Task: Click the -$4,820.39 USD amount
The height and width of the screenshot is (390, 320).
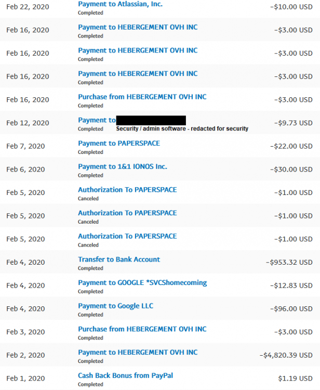Action: pos(286,355)
